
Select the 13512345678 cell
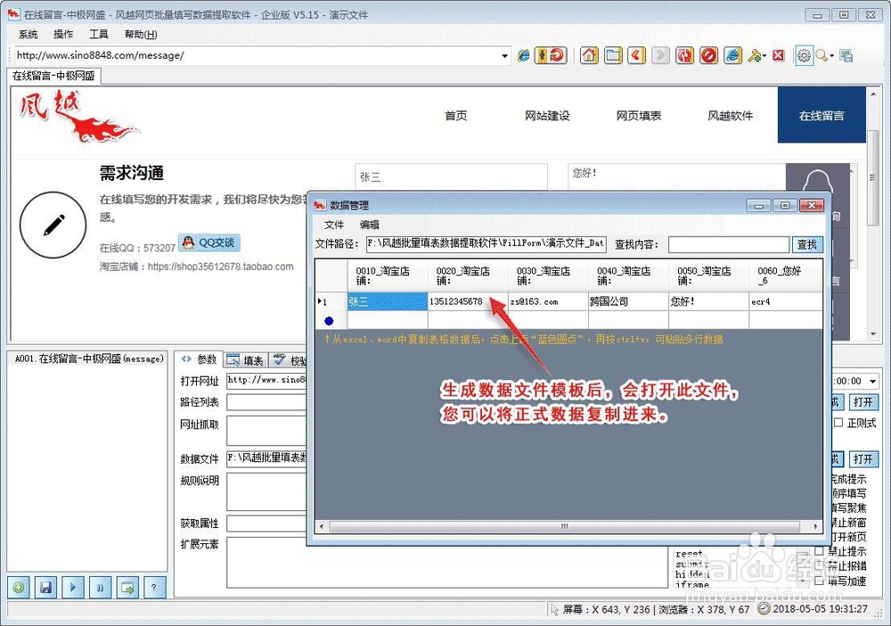point(468,301)
